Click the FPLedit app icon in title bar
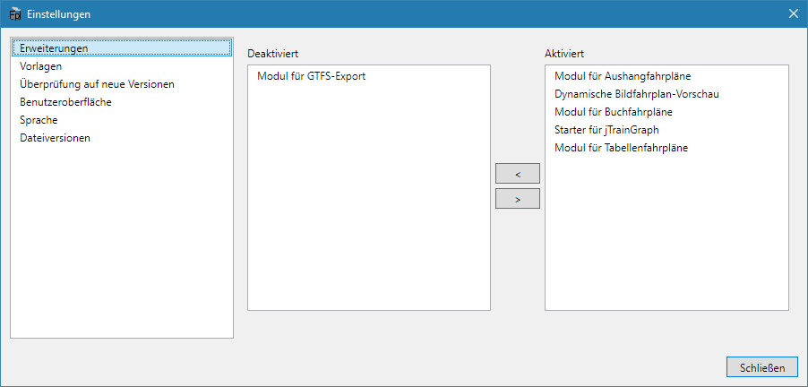 (x=15, y=14)
